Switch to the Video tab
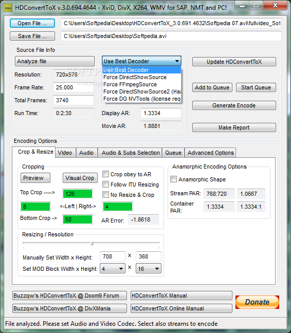This screenshot has width=291, height=333. [x=65, y=153]
